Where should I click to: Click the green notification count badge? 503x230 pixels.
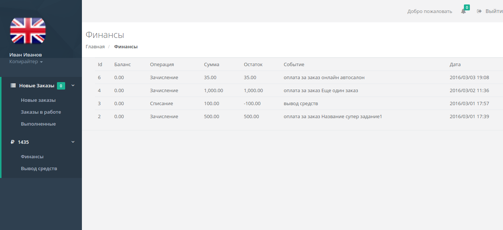pyautogui.click(x=467, y=7)
